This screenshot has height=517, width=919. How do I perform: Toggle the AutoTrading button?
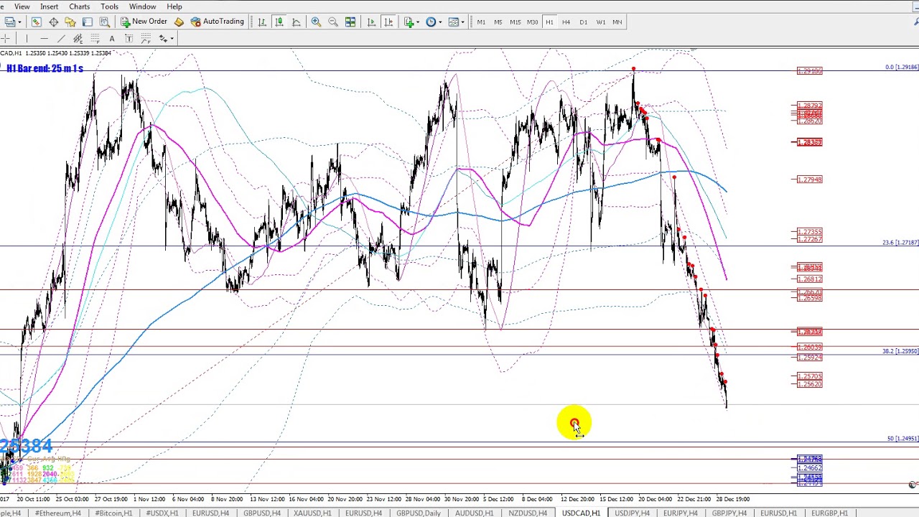pyautogui.click(x=217, y=22)
